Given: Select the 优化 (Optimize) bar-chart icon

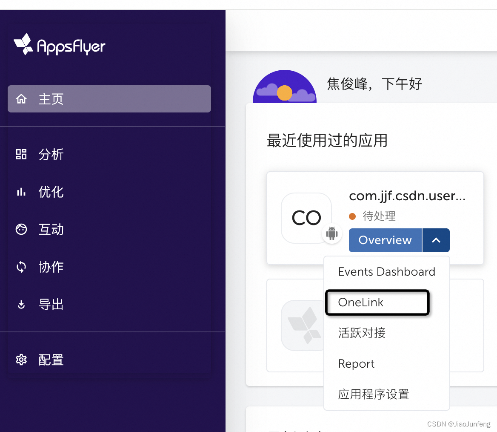Looking at the screenshot, I should (x=21, y=192).
